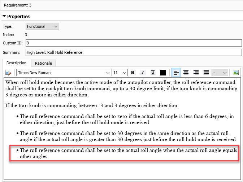Viewport: 243px width, 182px height.
Task: Click the 'Requirement: 3' header text
Action: click(18, 5)
